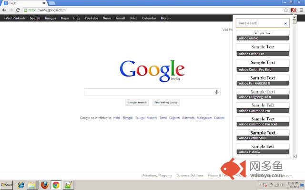Click the Google Search button

tap(137, 103)
